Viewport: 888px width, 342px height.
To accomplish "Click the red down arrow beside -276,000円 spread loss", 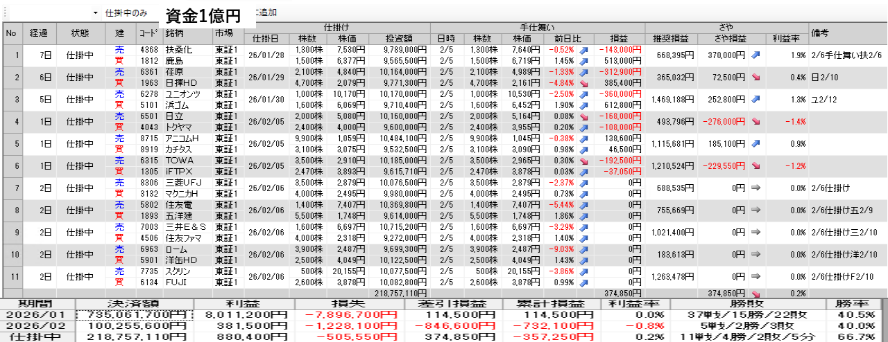I will [x=755, y=121].
